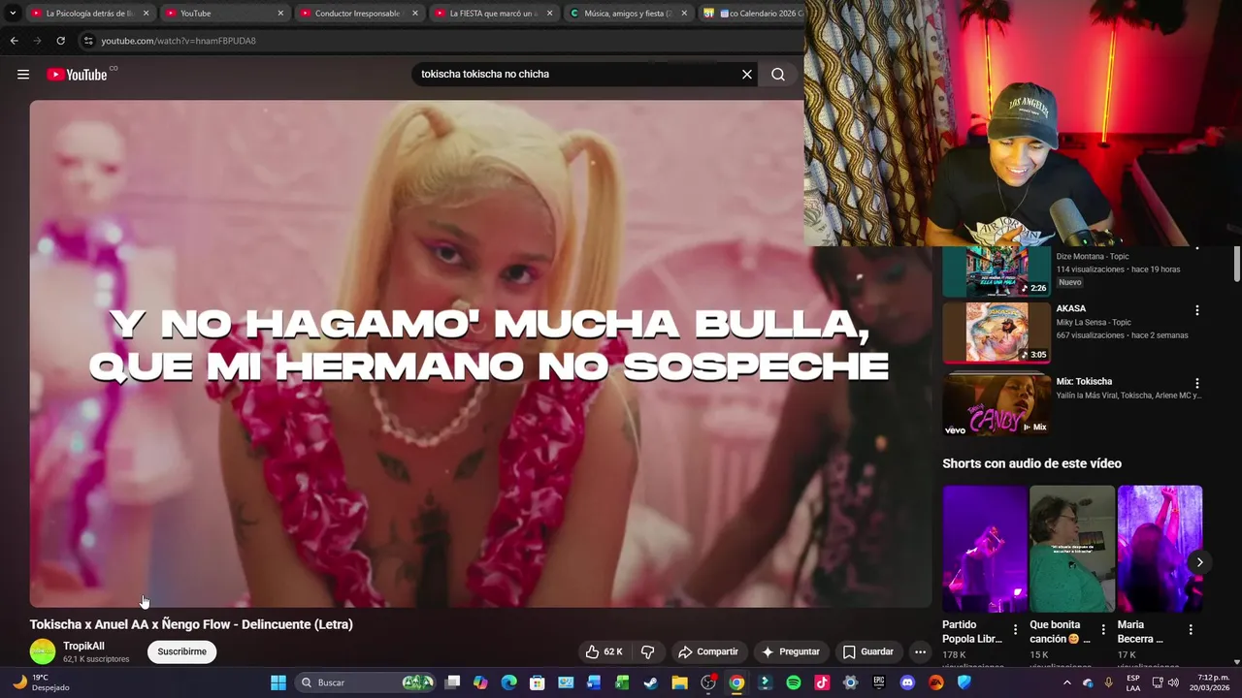Screen dimensions: 1242x698
Task: Dislike the Delincuente video
Action: coord(648,651)
